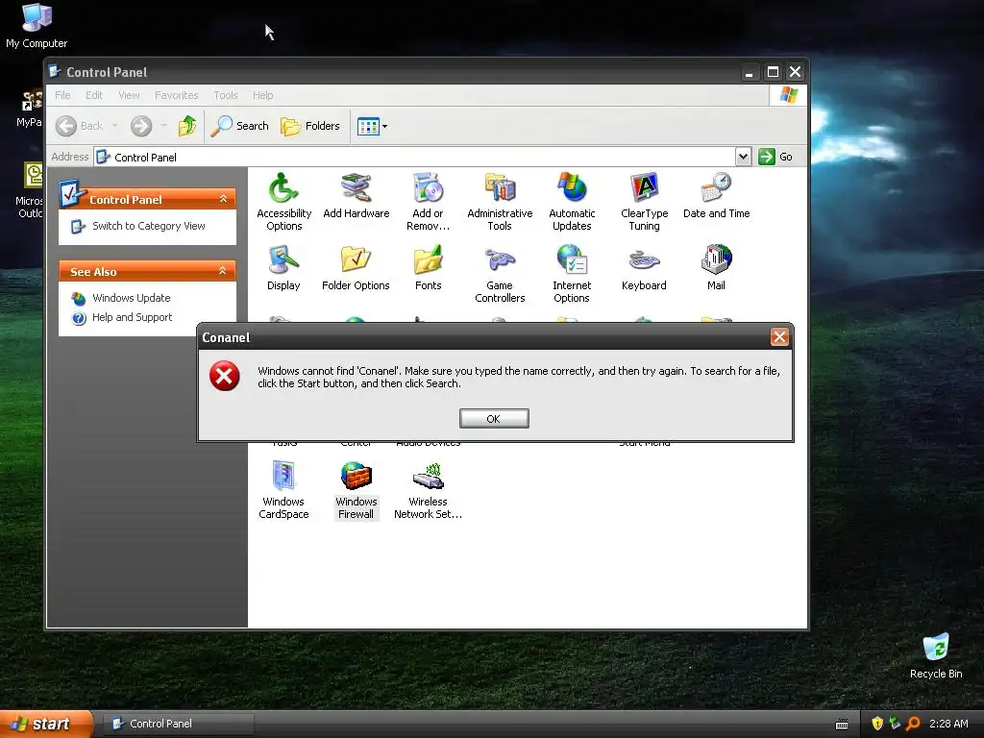
Task: Collapse the Control Panel sidebar section
Action: (223, 199)
